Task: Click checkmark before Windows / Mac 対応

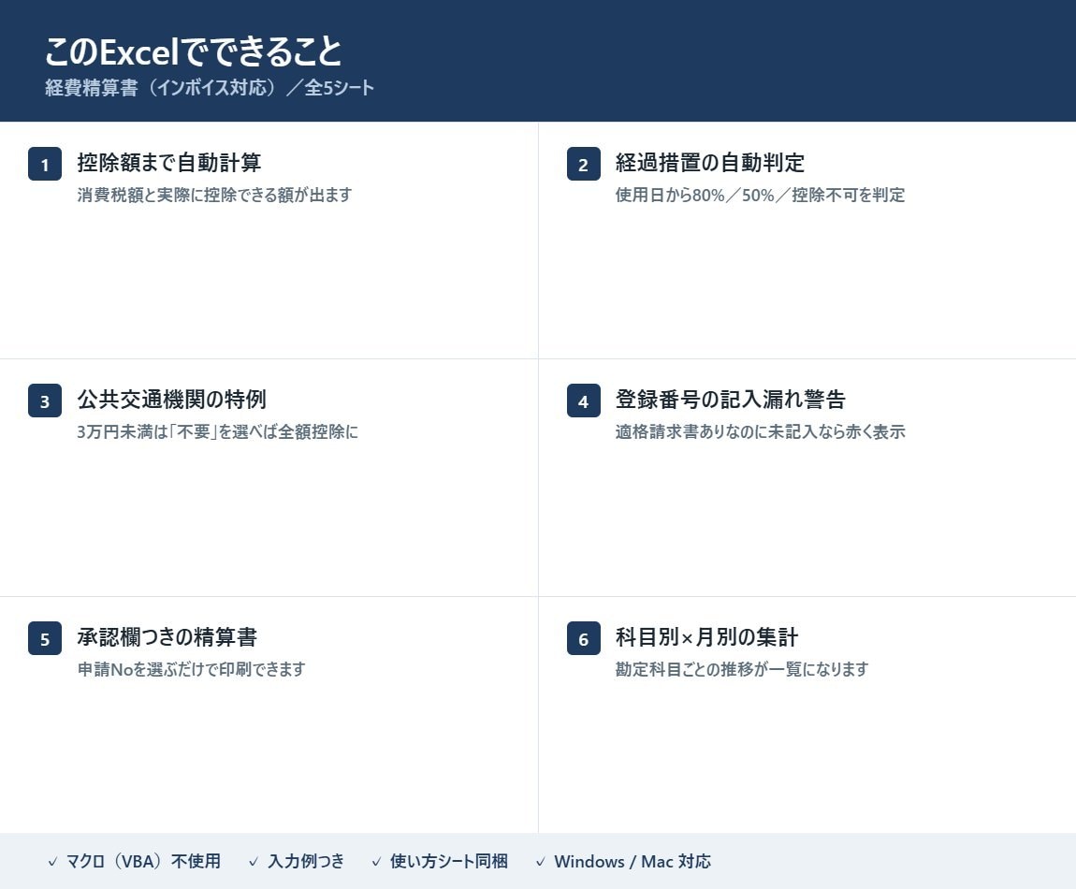Action: (x=540, y=862)
